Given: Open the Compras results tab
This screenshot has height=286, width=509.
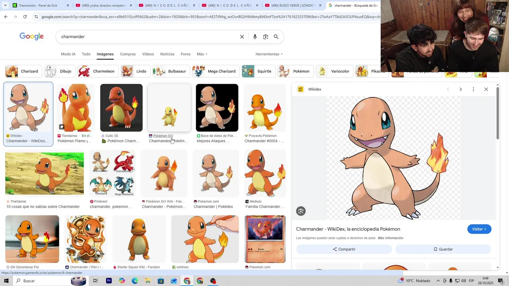Looking at the screenshot, I should [x=128, y=54].
